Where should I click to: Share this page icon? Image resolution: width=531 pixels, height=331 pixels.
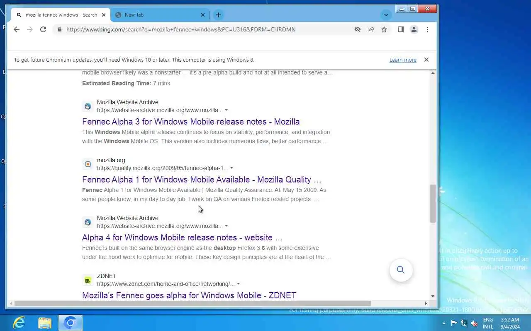(371, 29)
